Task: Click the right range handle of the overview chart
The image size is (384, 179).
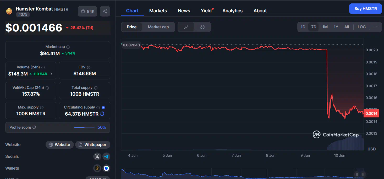Action: pyautogui.click(x=363, y=174)
